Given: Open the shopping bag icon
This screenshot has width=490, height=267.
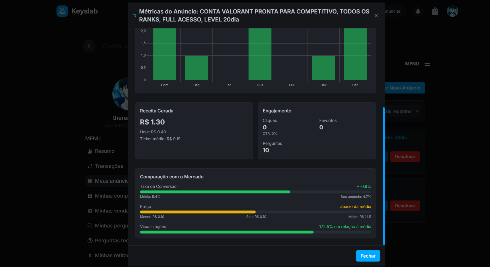Looking at the screenshot, I should point(435,11).
